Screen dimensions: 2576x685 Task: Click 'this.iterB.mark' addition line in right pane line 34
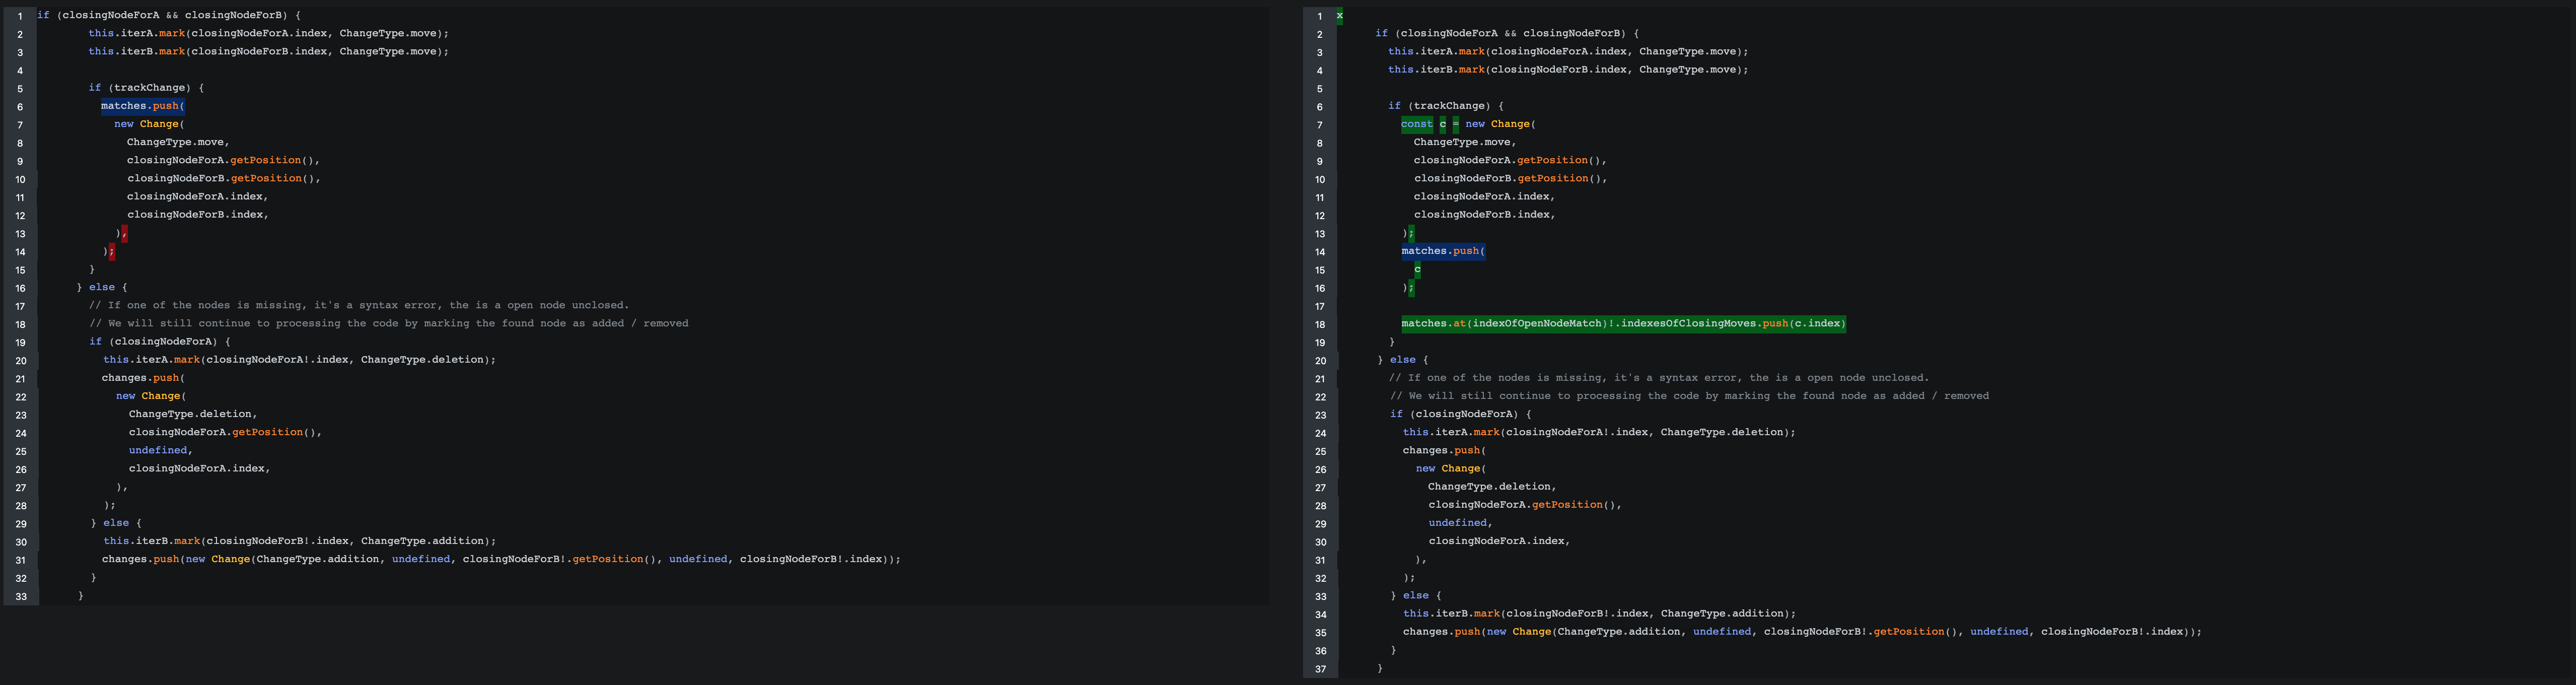(1600, 613)
